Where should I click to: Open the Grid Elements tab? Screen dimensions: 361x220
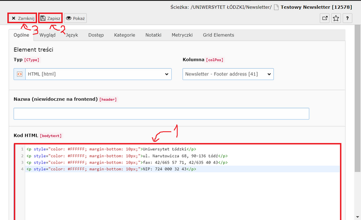click(218, 35)
